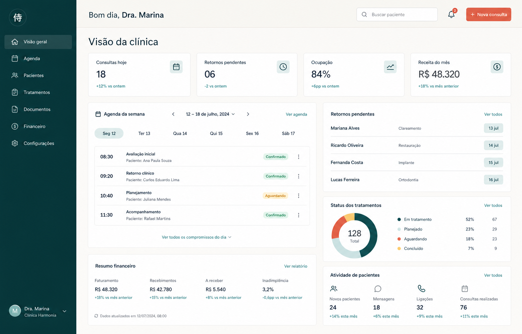The image size is (522, 334).
Task: Open options menu for 10:40 Planejamento appointment
Action: coord(299,196)
